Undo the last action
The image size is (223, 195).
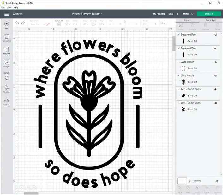tap(17, 23)
